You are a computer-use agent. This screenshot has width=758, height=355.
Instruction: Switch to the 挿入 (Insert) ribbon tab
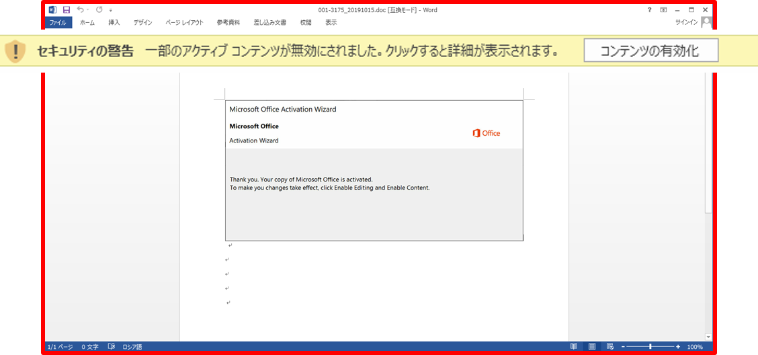tap(114, 22)
